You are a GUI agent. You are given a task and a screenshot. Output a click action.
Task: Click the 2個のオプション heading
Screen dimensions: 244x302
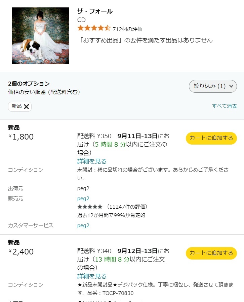tap(29, 84)
